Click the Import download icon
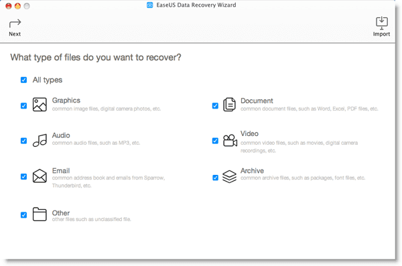This screenshot has width=402, height=266. click(x=382, y=23)
